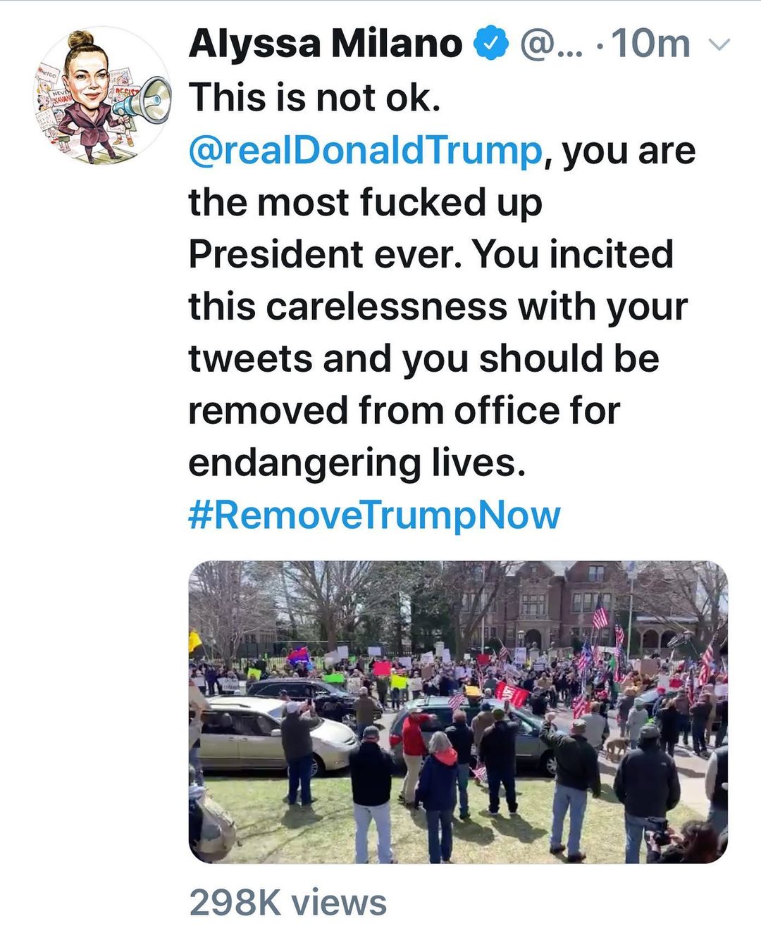Click the "removed from office for" line
The image size is (761, 940).
click(x=404, y=411)
